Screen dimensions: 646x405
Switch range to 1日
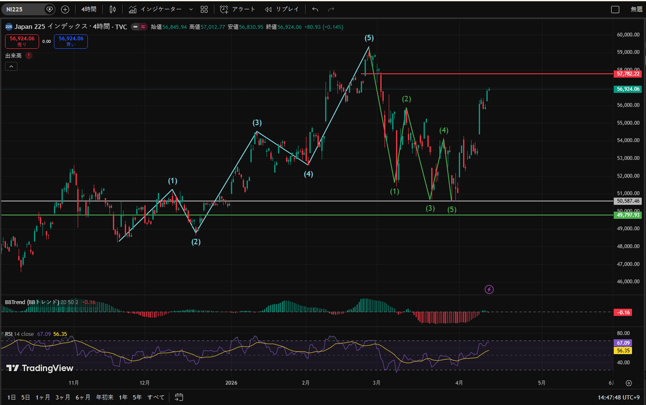pyautogui.click(x=11, y=397)
